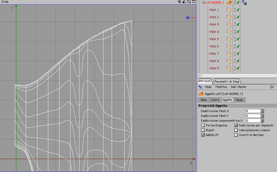Click the viewport move camera icon
Image resolution: width=277 pixels, height=172 pixels.
click(x=179, y=2)
